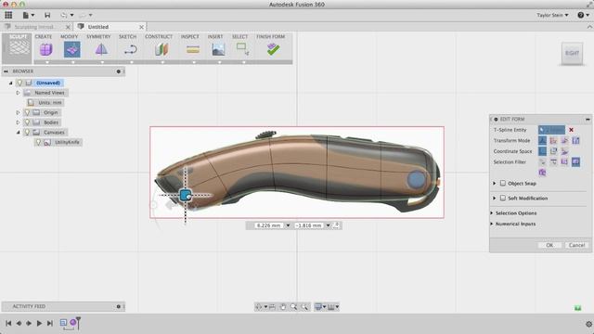The width and height of the screenshot is (594, 334).
Task: Toggle visibility bulb of Canvases
Action: pos(27,132)
